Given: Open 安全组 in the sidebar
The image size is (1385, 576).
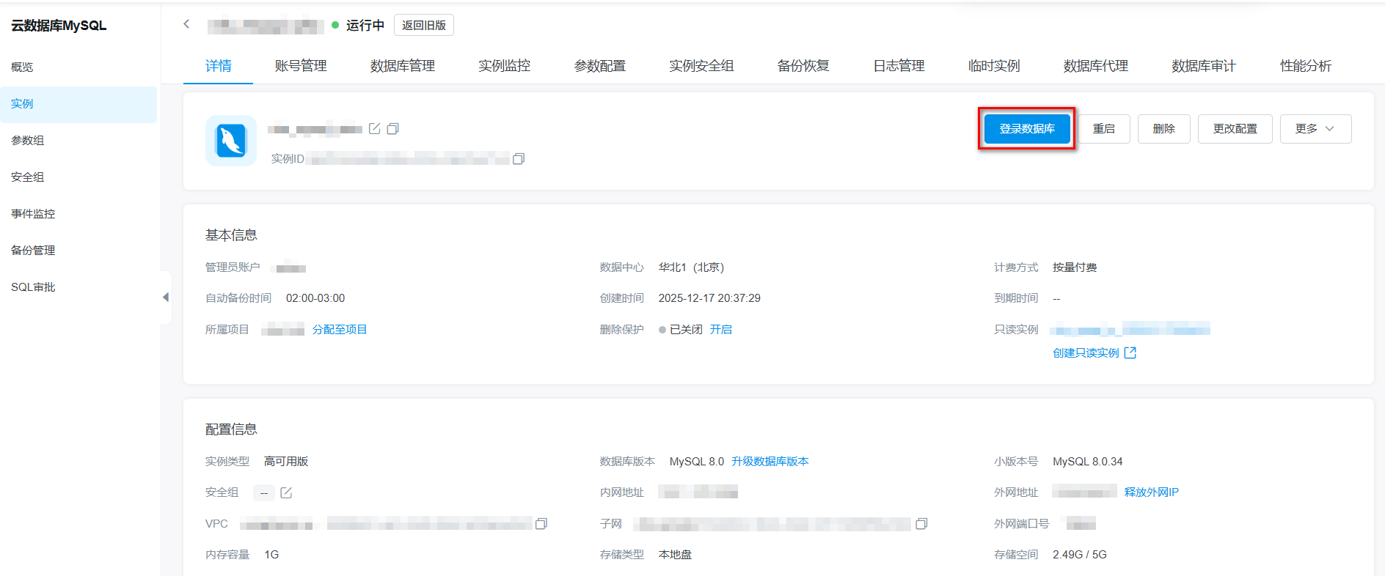Looking at the screenshot, I should click(x=28, y=177).
